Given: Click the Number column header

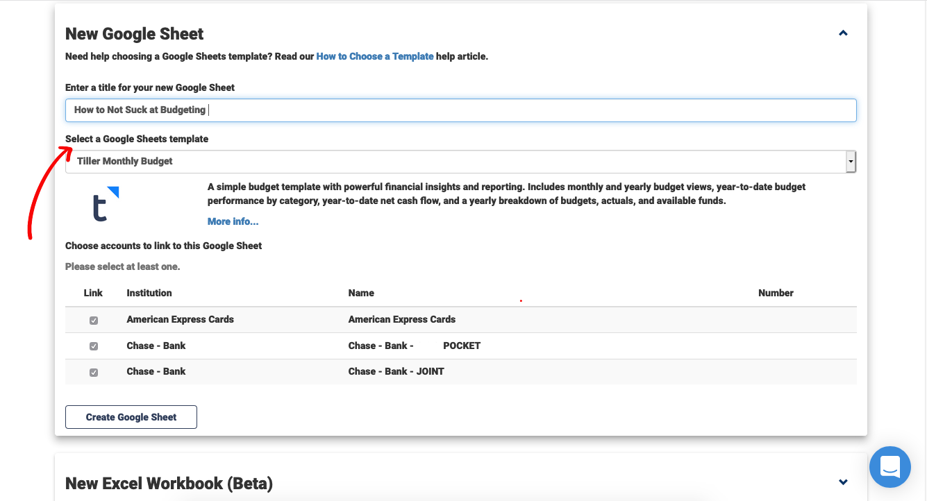Looking at the screenshot, I should [776, 293].
